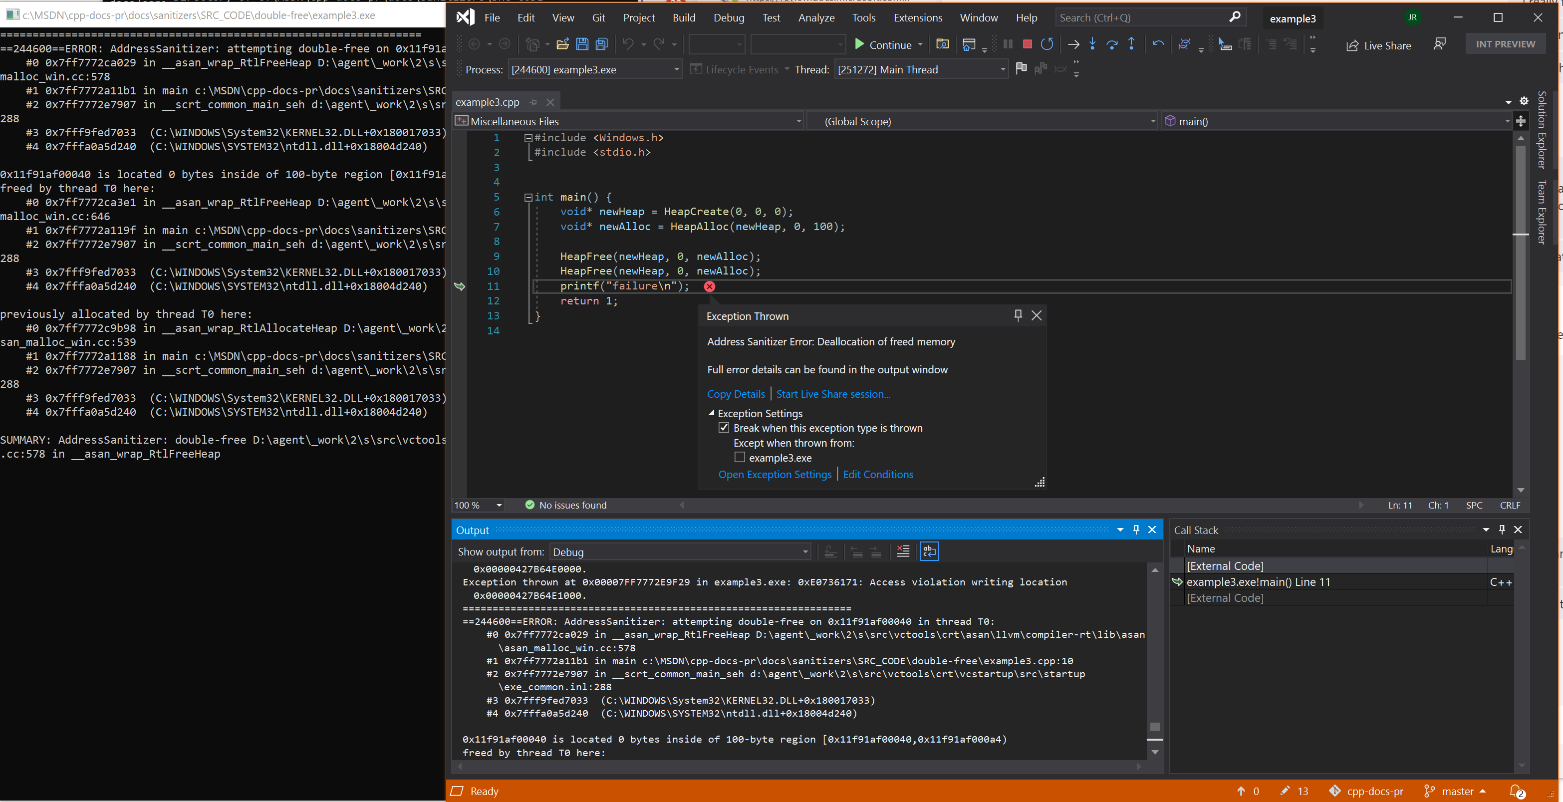This screenshot has width=1563, height=802.
Task: Open the Show output from dropdown
Action: tap(804, 551)
